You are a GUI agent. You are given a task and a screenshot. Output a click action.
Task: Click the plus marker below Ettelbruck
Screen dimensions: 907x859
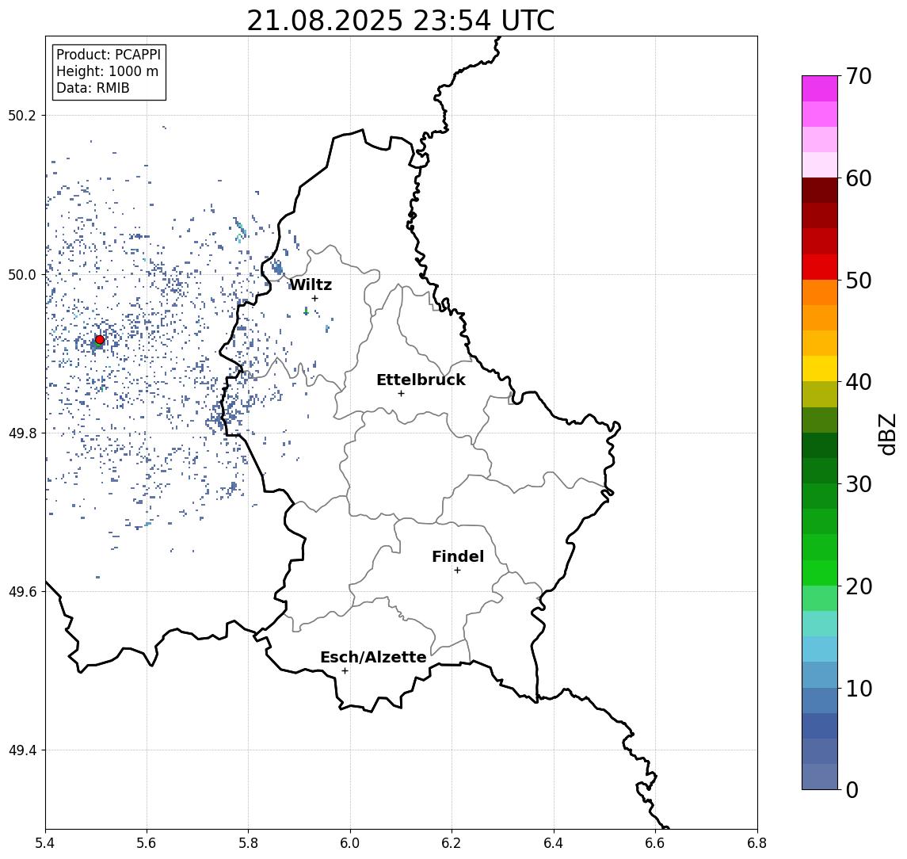pos(401,394)
